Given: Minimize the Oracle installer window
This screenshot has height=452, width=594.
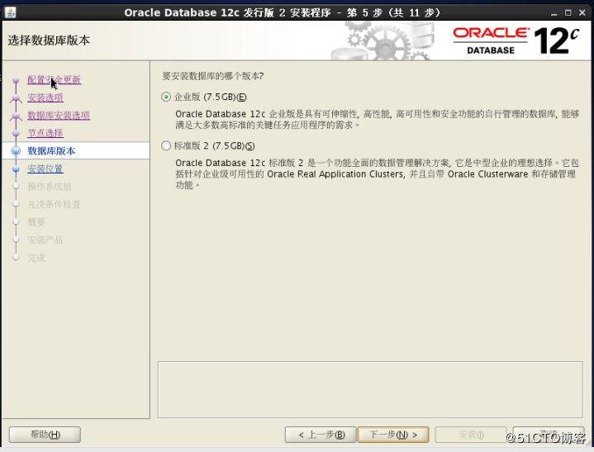Looking at the screenshot, I should [554, 13].
